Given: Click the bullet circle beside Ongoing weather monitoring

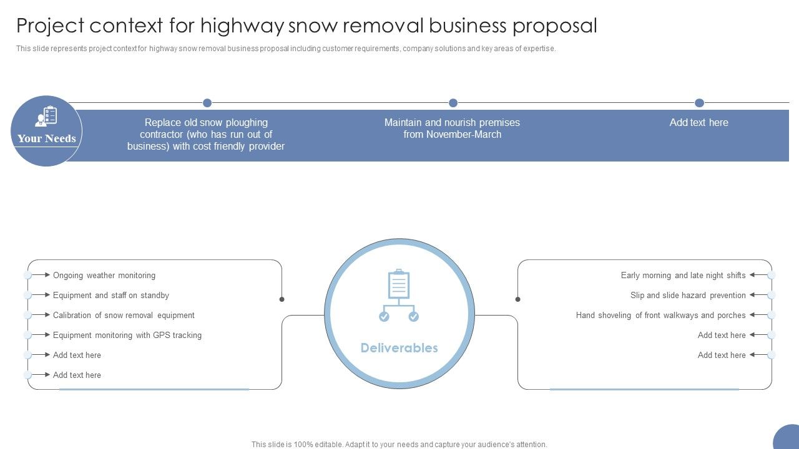Looking at the screenshot, I should tap(27, 275).
